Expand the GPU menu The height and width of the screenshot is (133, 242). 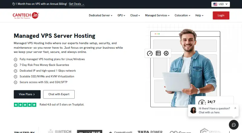[121, 15]
